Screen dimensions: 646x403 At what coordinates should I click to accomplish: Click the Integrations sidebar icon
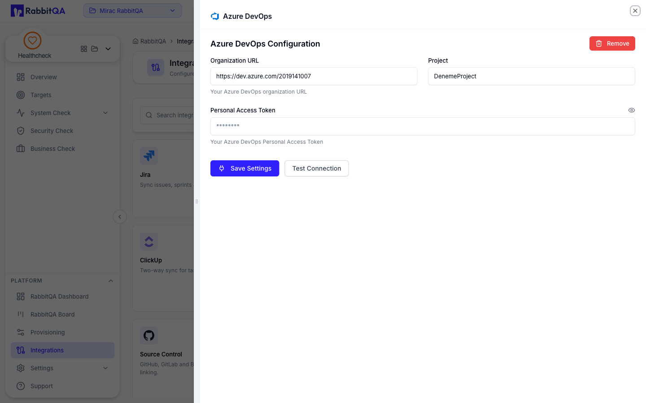pyautogui.click(x=21, y=350)
